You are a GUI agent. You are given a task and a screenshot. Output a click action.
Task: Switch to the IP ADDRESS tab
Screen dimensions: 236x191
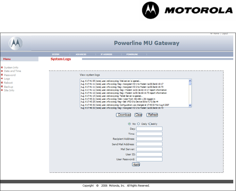(106, 54)
